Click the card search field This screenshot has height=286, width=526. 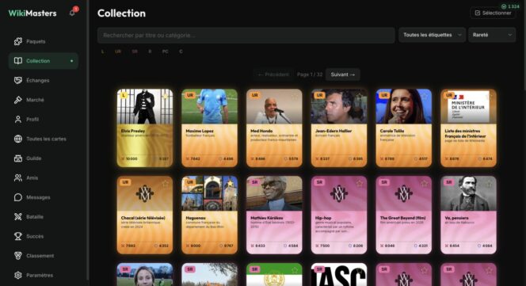246,35
